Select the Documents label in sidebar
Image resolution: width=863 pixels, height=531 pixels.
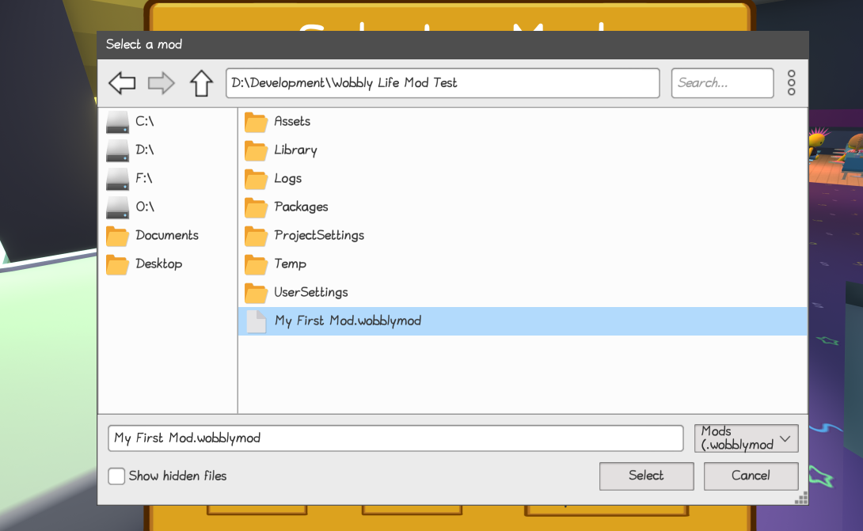(x=167, y=236)
